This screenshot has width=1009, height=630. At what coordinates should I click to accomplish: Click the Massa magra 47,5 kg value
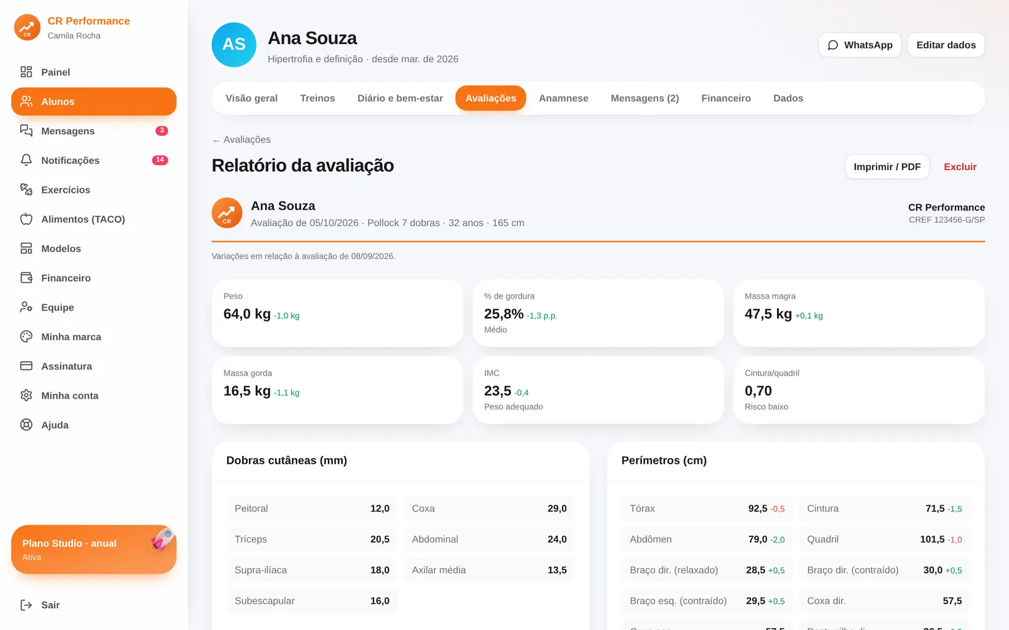click(768, 314)
